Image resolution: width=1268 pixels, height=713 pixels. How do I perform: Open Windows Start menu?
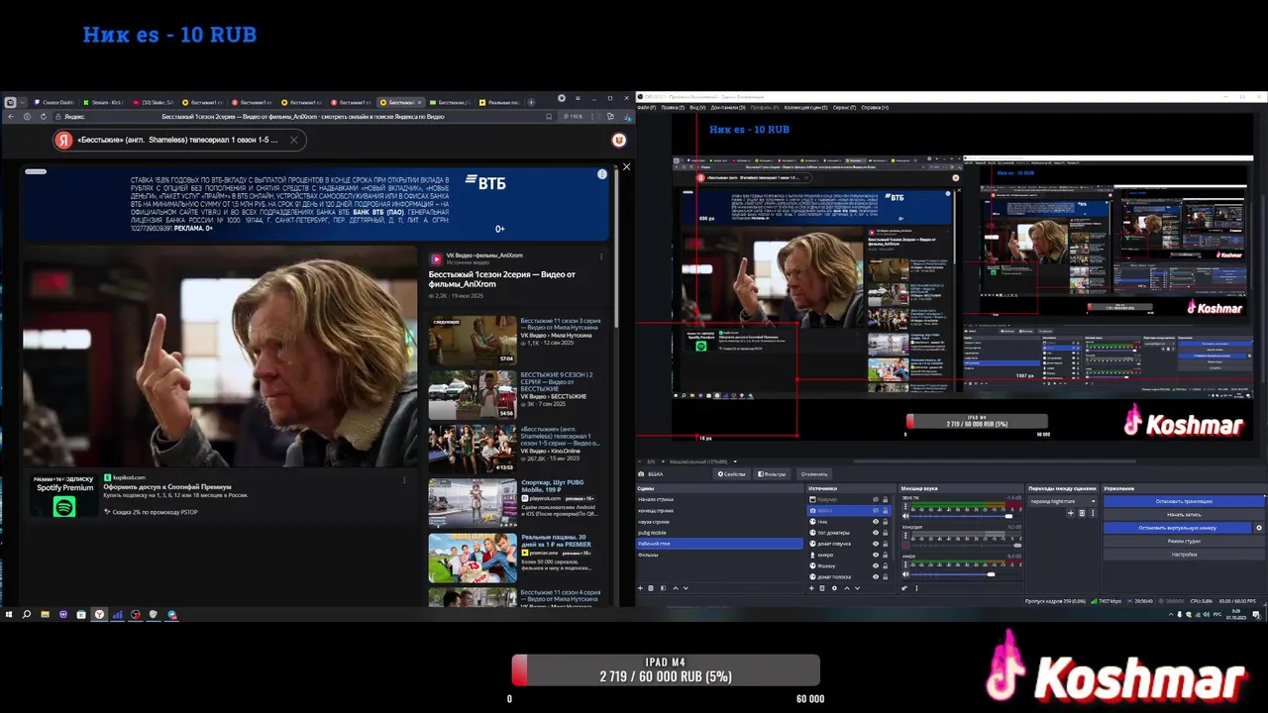tap(9, 614)
